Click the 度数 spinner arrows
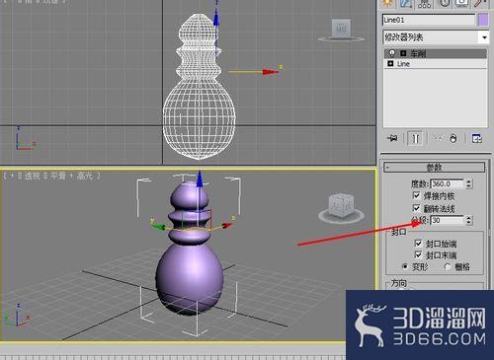 [x=469, y=183]
